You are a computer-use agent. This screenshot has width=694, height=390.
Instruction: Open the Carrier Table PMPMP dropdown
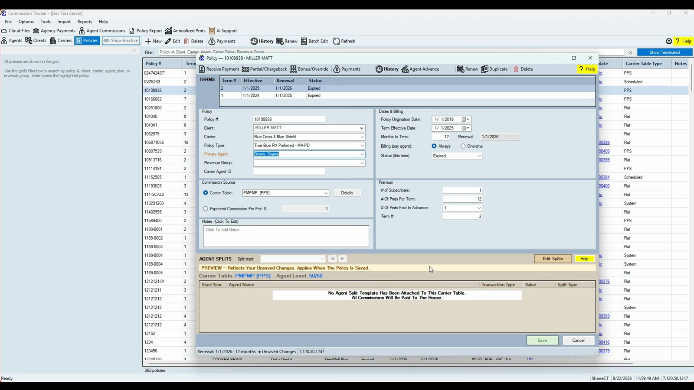(x=325, y=193)
